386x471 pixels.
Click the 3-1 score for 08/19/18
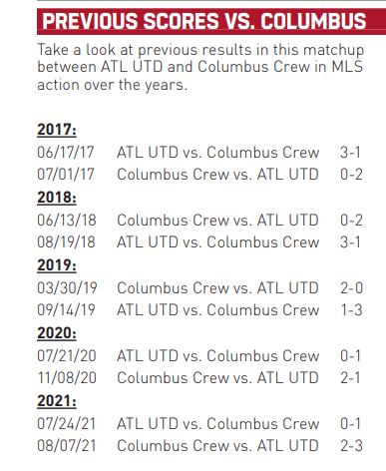pos(350,242)
